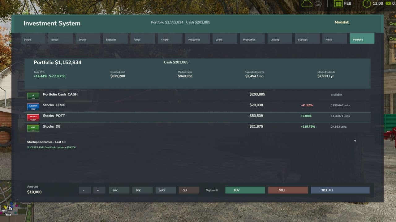Click the $53,539 POTT value
Image resolution: width=396 pixels, height=222 pixels.
pos(256,116)
